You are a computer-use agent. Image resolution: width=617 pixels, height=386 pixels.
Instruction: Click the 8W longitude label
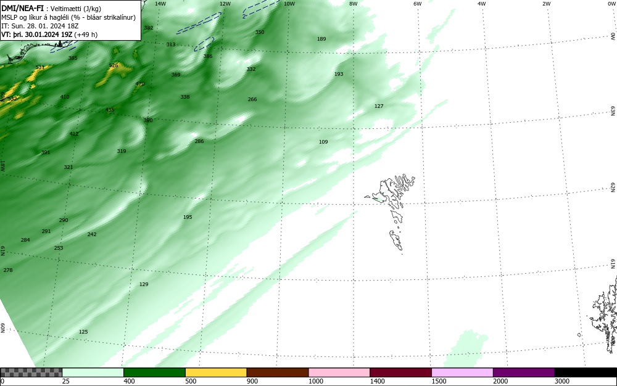tap(354, 4)
